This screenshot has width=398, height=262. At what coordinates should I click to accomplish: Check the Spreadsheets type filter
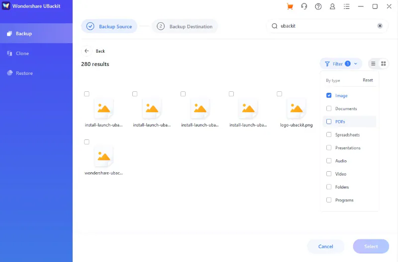pos(329,134)
